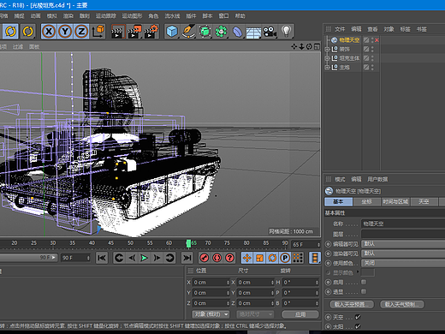Switch to the 天空 attribute tab

pos(424,201)
